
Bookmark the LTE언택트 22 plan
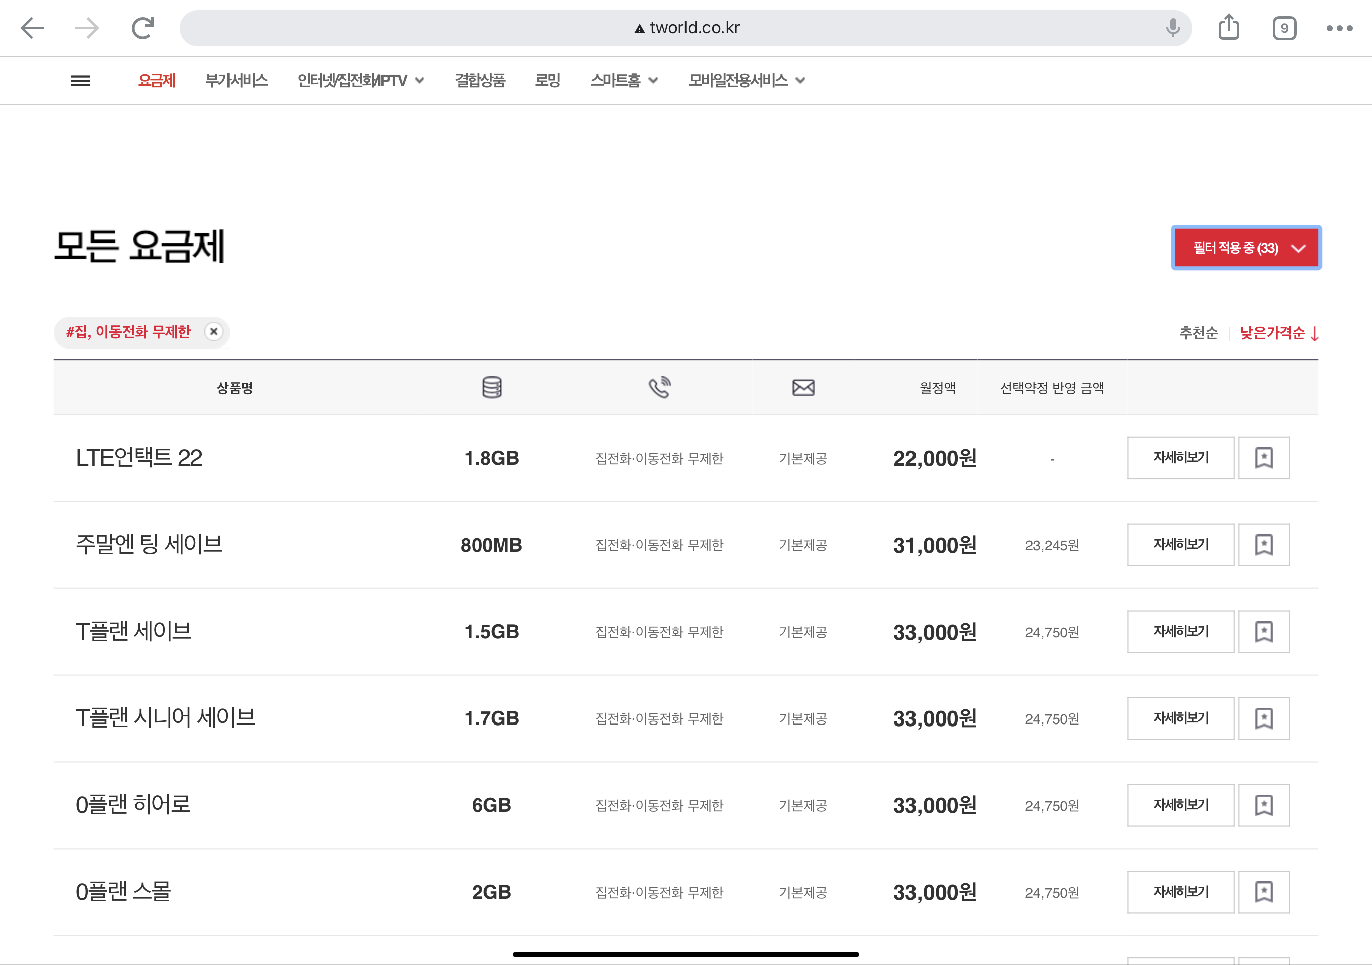(1263, 458)
